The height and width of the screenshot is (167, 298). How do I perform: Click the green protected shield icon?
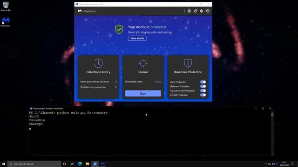point(119,29)
